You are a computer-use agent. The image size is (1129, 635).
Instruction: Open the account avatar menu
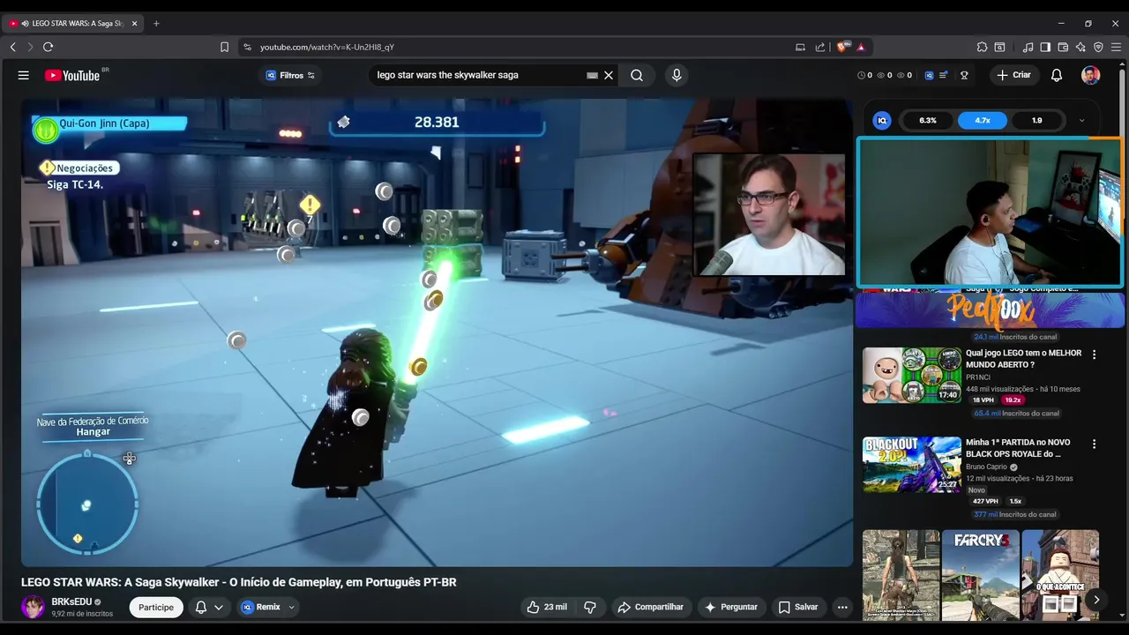(x=1091, y=75)
